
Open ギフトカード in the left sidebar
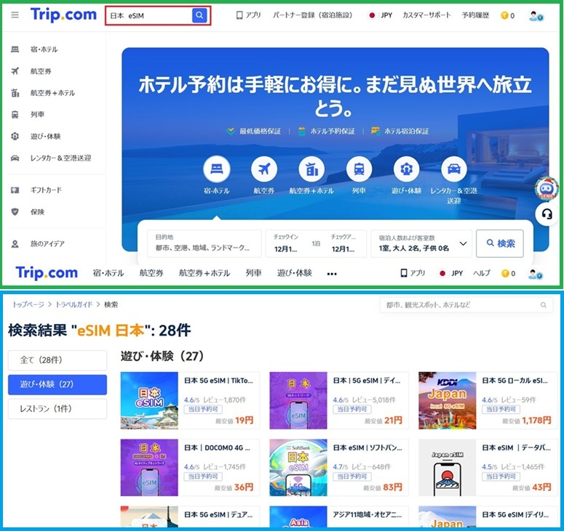(46, 190)
